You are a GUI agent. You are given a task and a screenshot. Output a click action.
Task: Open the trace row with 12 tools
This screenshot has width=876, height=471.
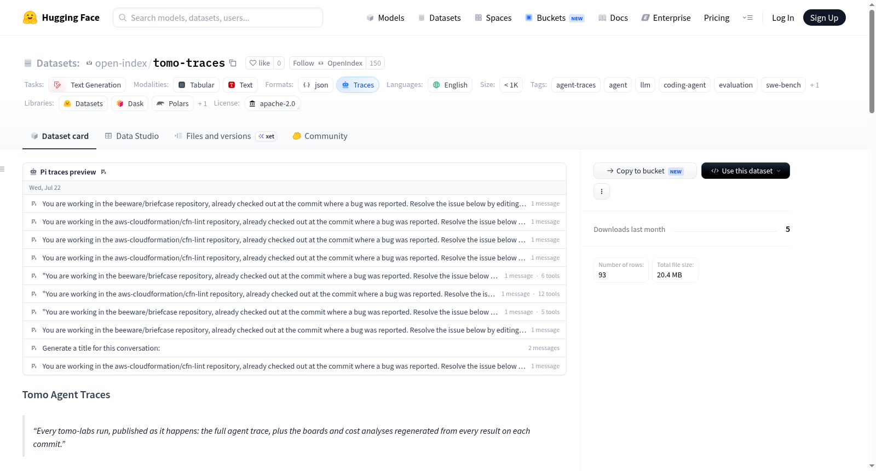pos(295,294)
